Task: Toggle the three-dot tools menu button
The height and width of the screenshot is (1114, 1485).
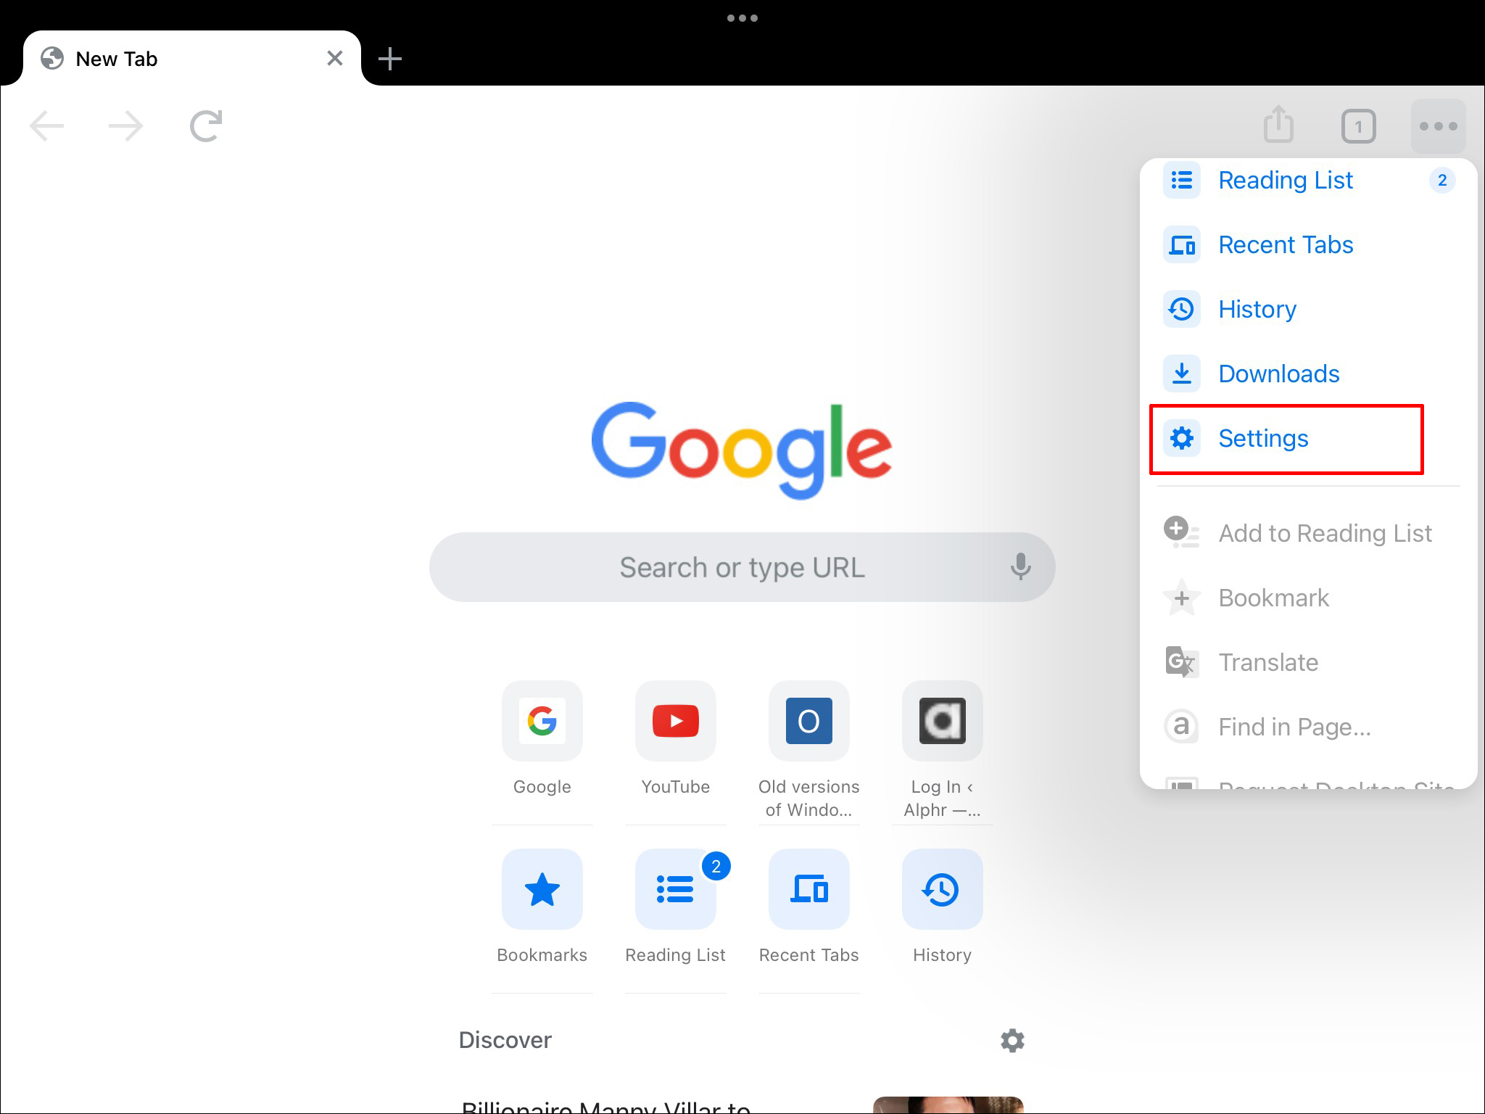Action: coord(1438,126)
